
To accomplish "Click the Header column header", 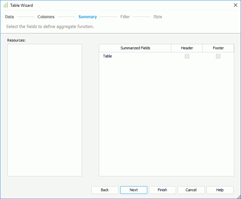I will pyautogui.click(x=187, y=48).
